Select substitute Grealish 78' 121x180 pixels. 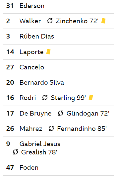[x=39, y=152]
